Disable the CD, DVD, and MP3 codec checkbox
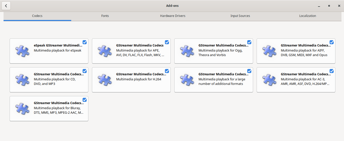The height and width of the screenshot is (141, 344). click(x=85, y=71)
